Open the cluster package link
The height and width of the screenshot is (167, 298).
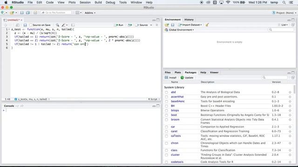pyautogui.click(x=175, y=154)
